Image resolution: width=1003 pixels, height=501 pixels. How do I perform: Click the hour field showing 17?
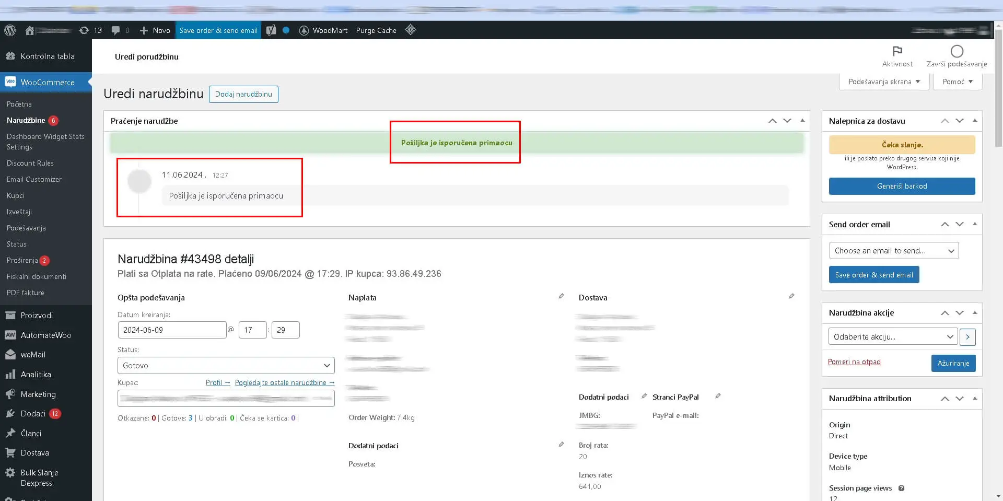point(253,330)
